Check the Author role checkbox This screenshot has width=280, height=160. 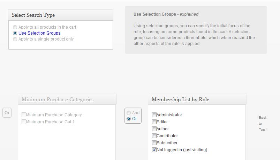pos(154,129)
